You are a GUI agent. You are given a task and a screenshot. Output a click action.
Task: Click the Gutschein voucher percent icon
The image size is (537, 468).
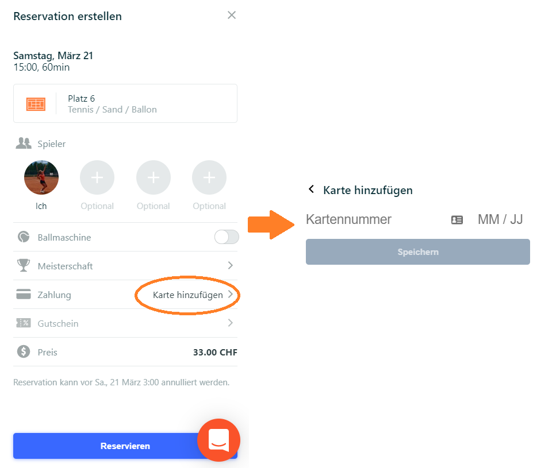tap(24, 323)
